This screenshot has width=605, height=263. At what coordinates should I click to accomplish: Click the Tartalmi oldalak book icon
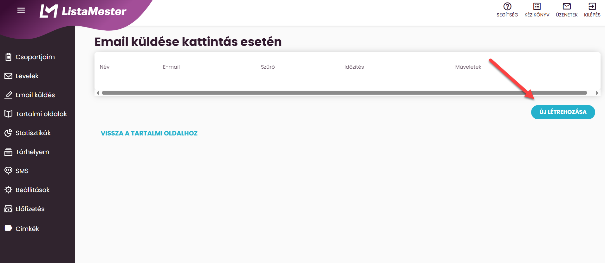click(x=9, y=114)
